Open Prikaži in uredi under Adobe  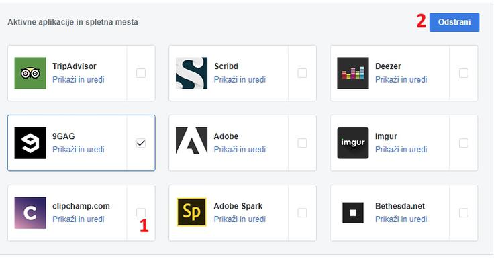[240, 150]
